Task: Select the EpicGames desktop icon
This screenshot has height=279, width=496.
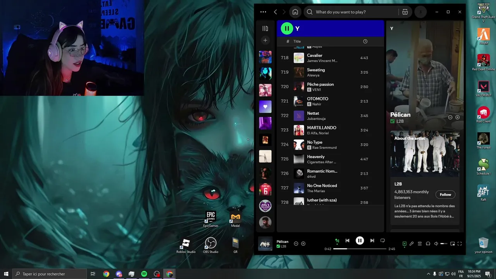Action: (x=210, y=219)
